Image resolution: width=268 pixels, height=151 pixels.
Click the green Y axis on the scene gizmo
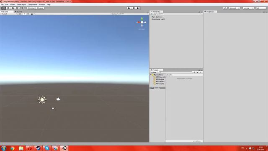point(142,18)
